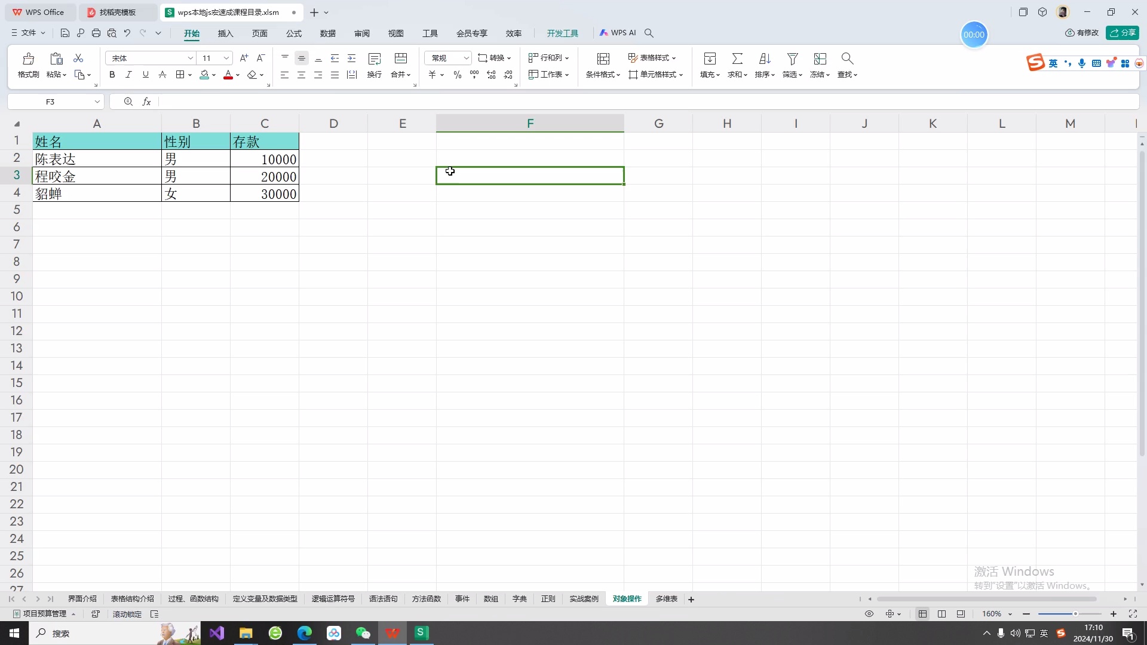Click the Wrap text (换行) icon
The image size is (1147, 645).
pos(375,59)
